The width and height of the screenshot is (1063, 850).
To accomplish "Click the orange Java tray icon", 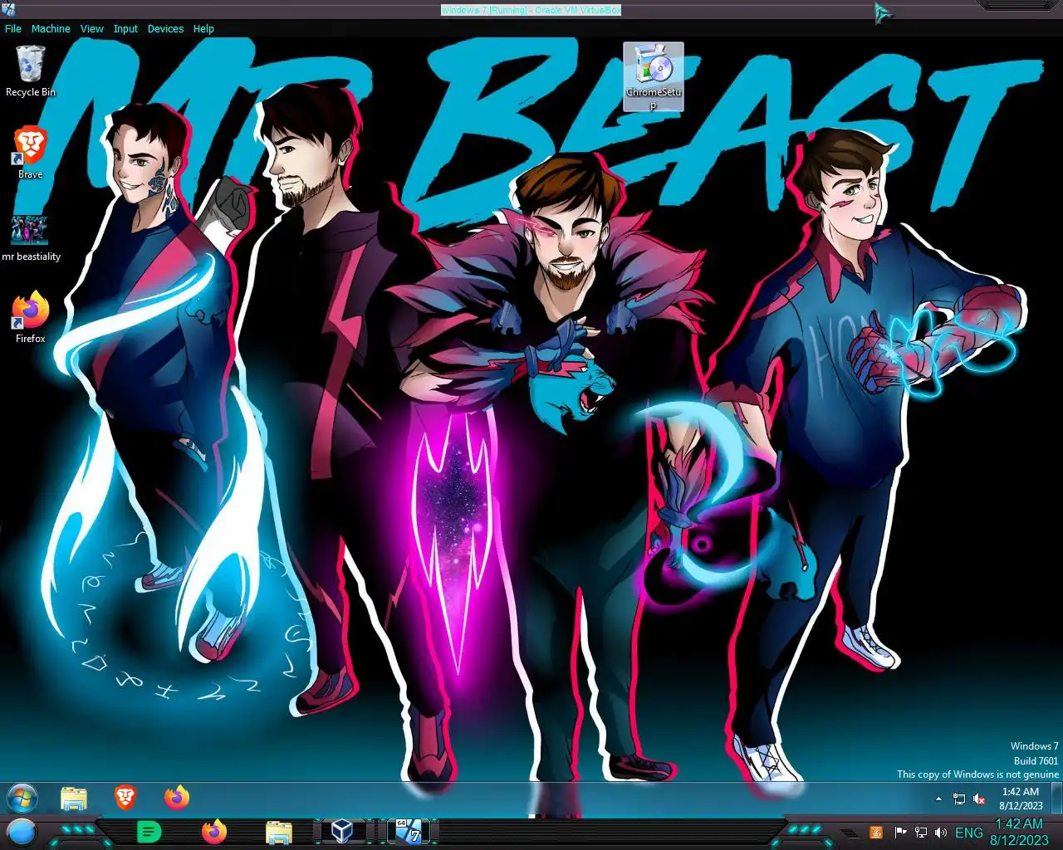I will (876, 832).
